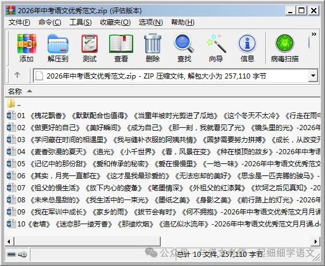Launch the 向导 (Wizard) wand icon
Image resolution: width=325 pixels, height=266 pixels.
[216, 44]
